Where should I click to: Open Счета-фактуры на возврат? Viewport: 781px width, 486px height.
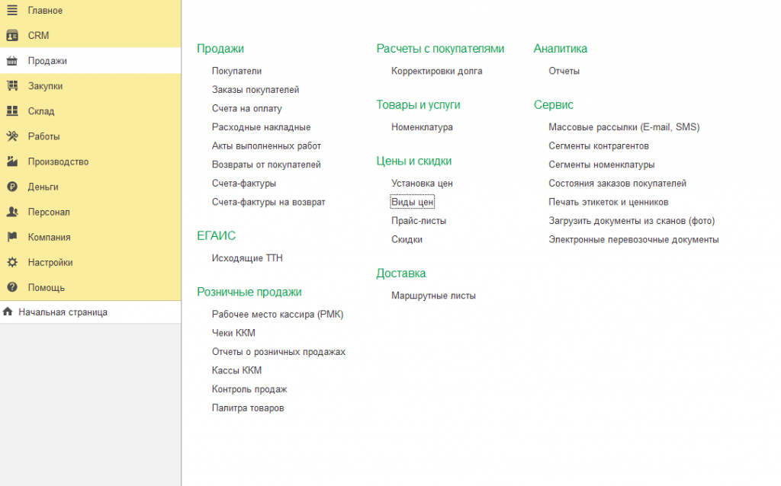268,203
